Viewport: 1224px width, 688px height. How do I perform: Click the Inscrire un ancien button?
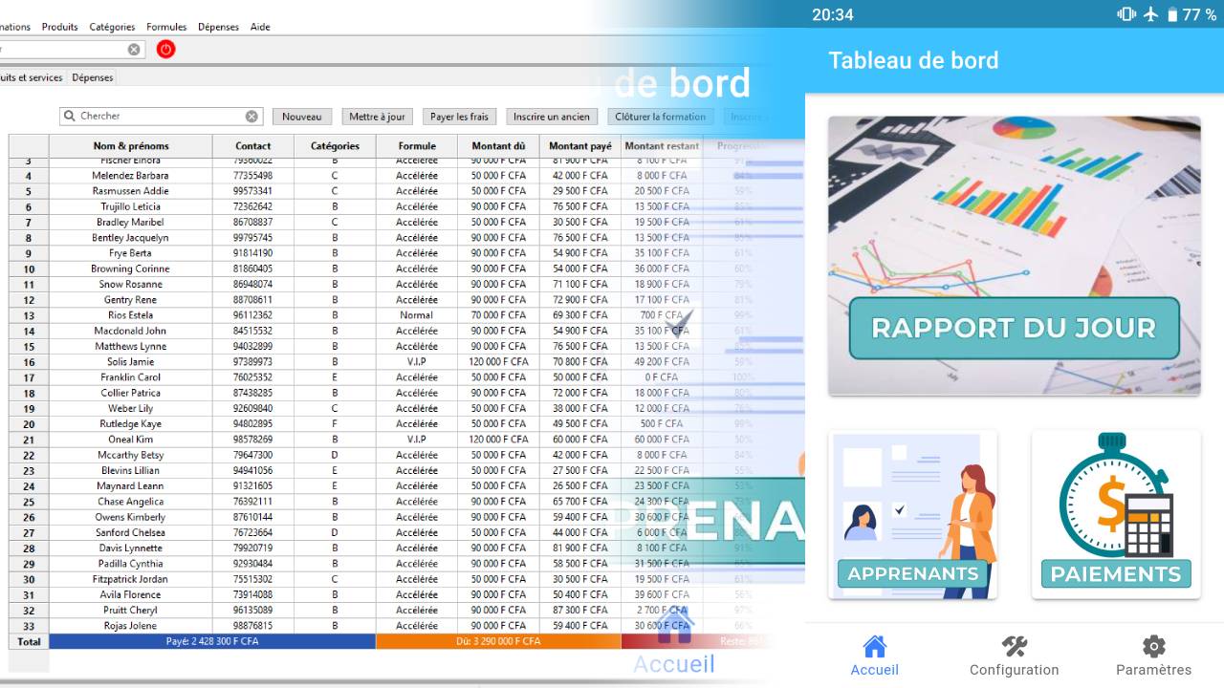pyautogui.click(x=551, y=117)
